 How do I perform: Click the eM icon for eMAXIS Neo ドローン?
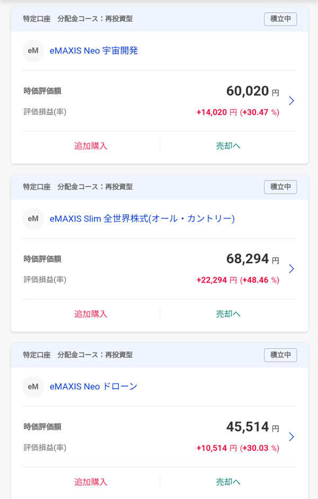tap(33, 386)
